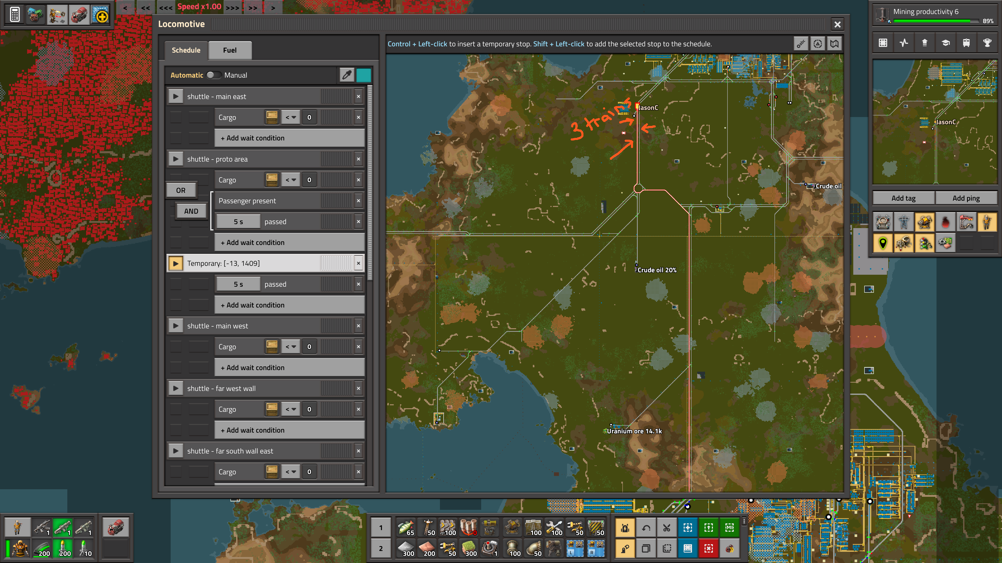Toggle the minimap selection frame icon
The height and width of the screenshot is (563, 1002).
883,43
